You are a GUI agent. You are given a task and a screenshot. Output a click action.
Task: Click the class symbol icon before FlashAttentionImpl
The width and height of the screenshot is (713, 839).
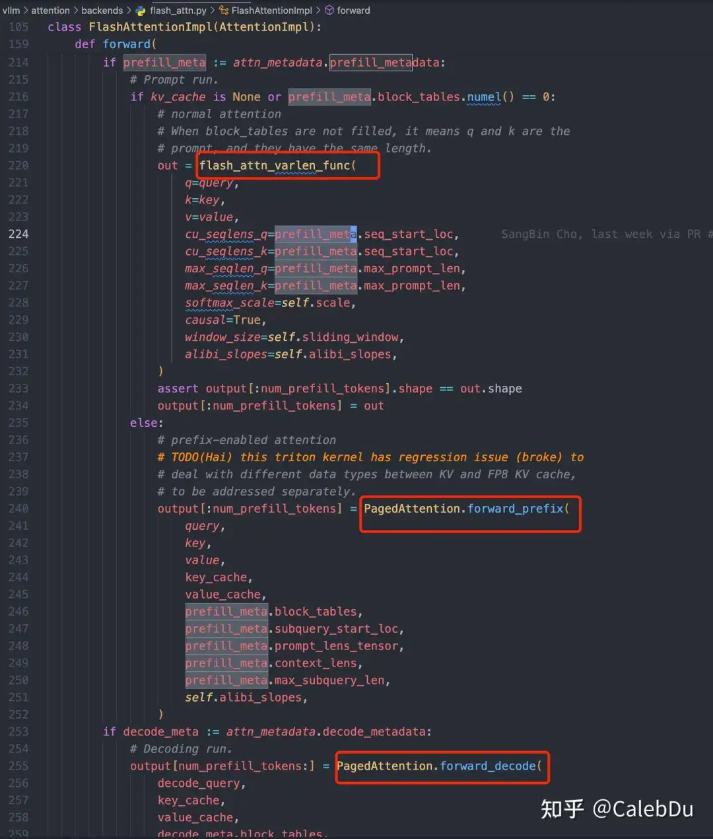224,11
